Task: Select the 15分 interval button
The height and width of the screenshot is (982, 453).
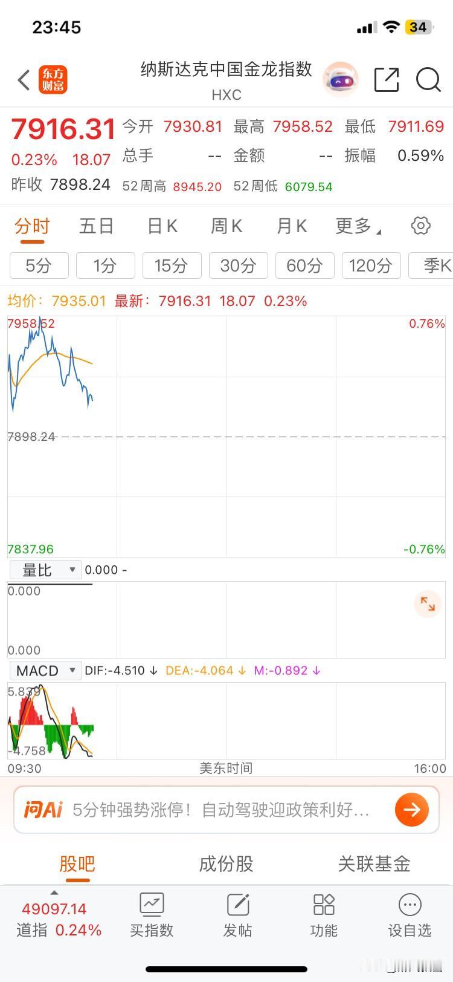Action: point(172,265)
